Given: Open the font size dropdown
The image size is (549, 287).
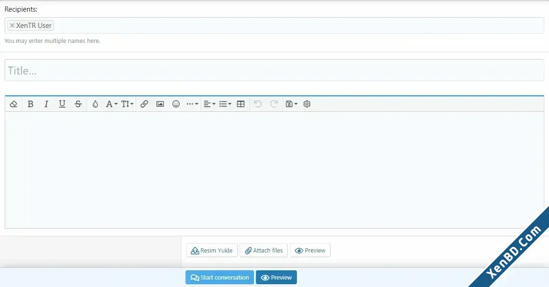Looking at the screenshot, I should click(x=127, y=104).
